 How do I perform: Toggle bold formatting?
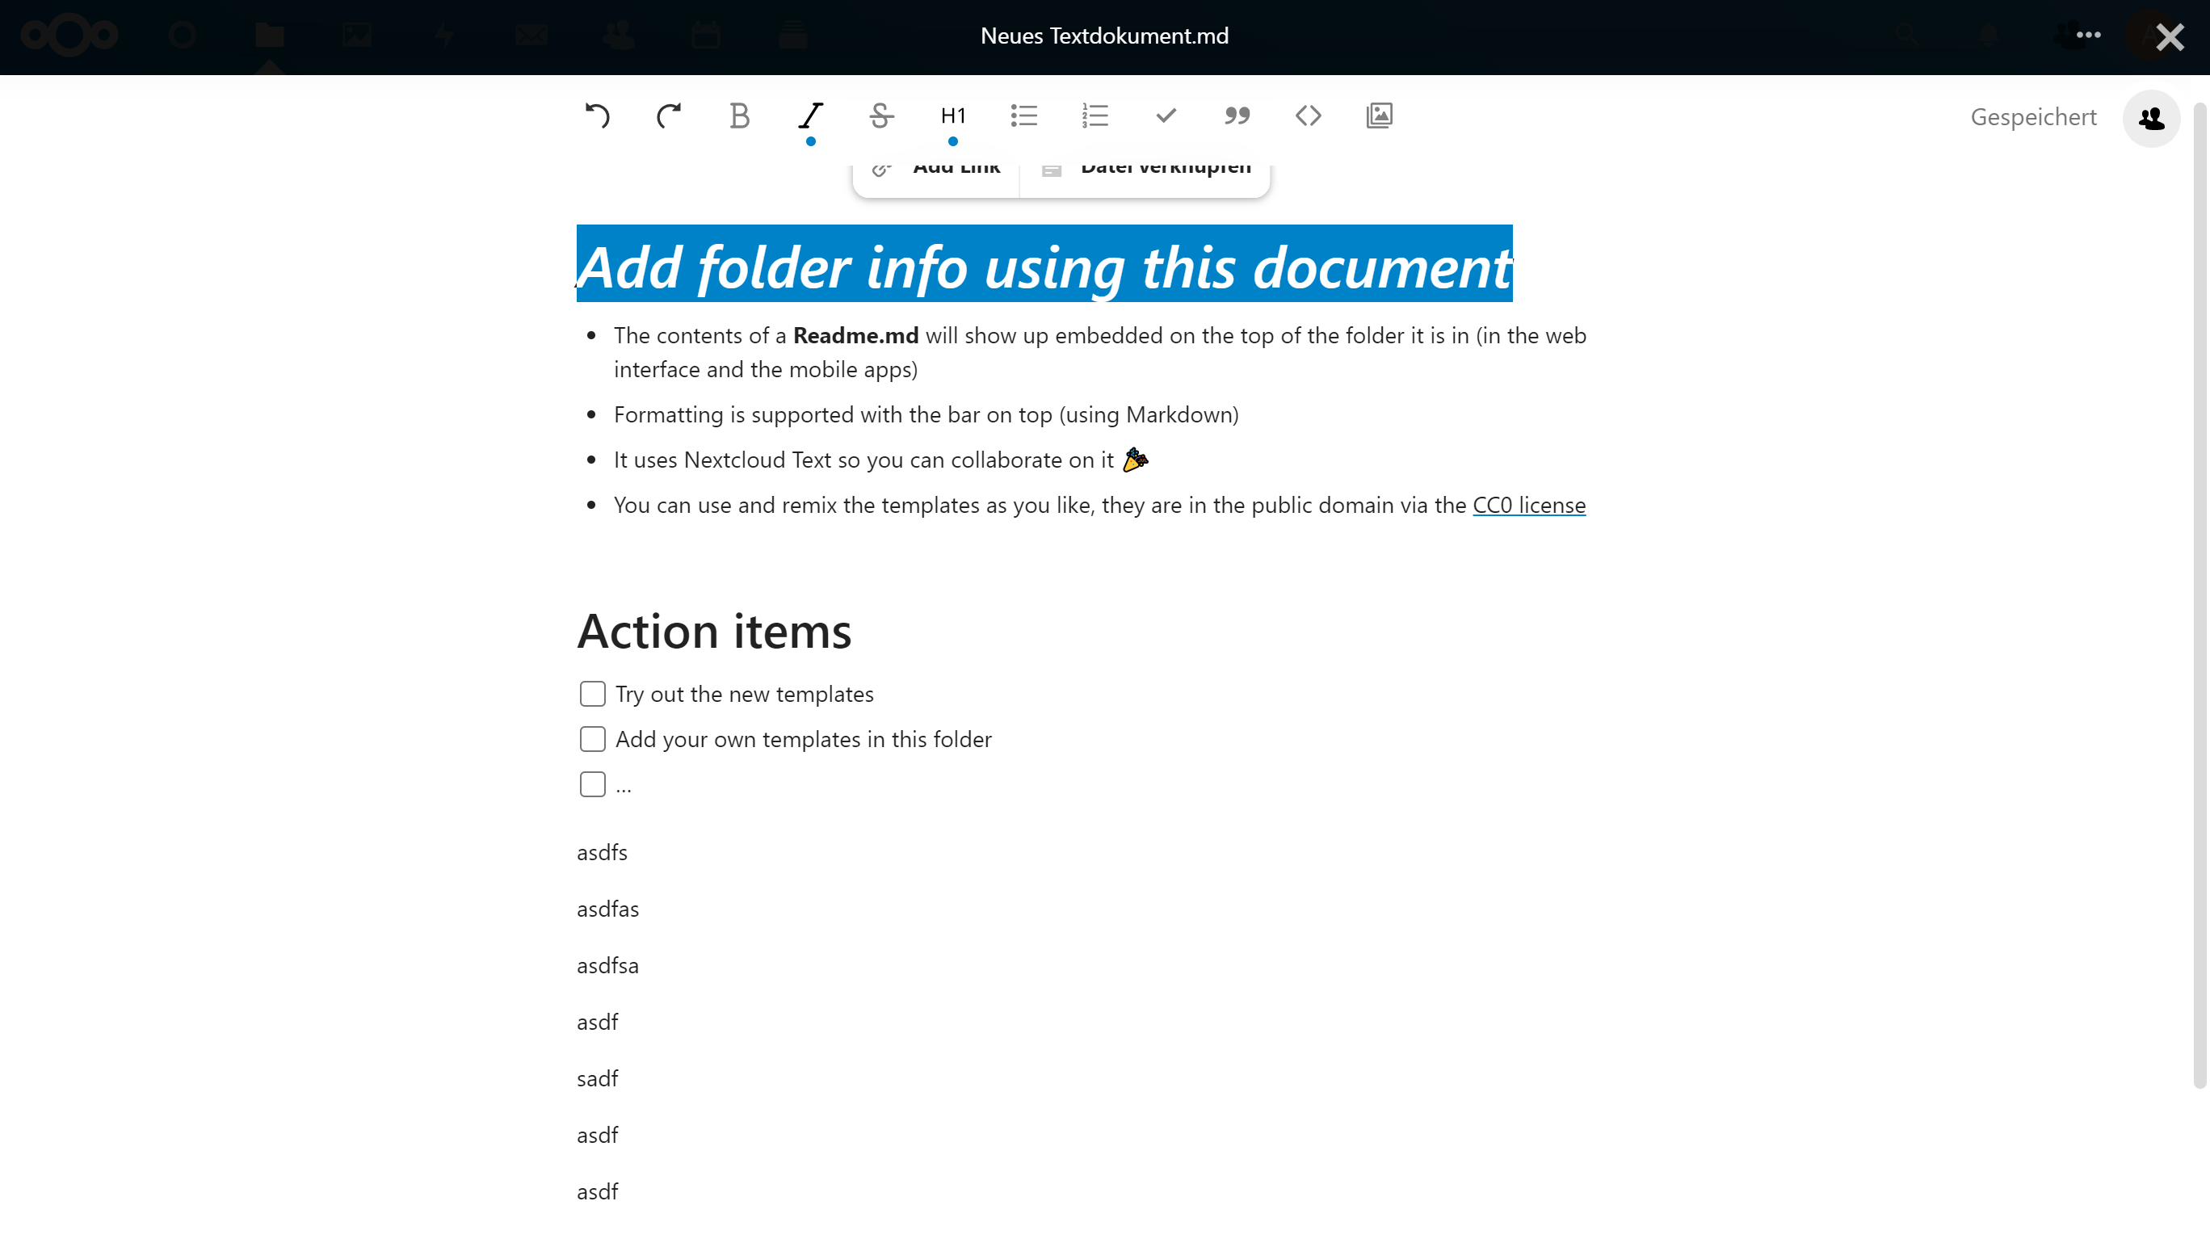tap(740, 115)
